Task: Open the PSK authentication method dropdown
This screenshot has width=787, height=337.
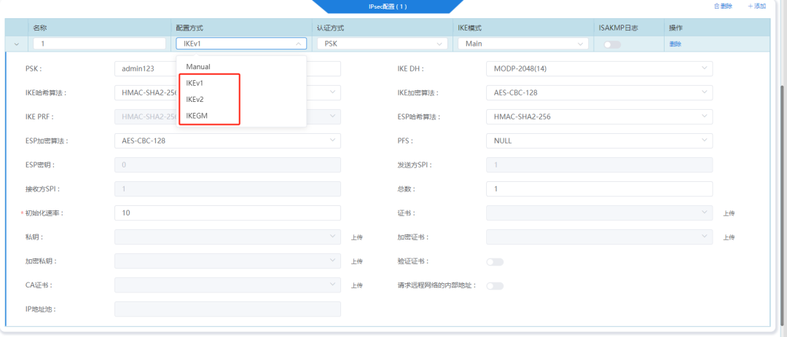Action: 382,44
